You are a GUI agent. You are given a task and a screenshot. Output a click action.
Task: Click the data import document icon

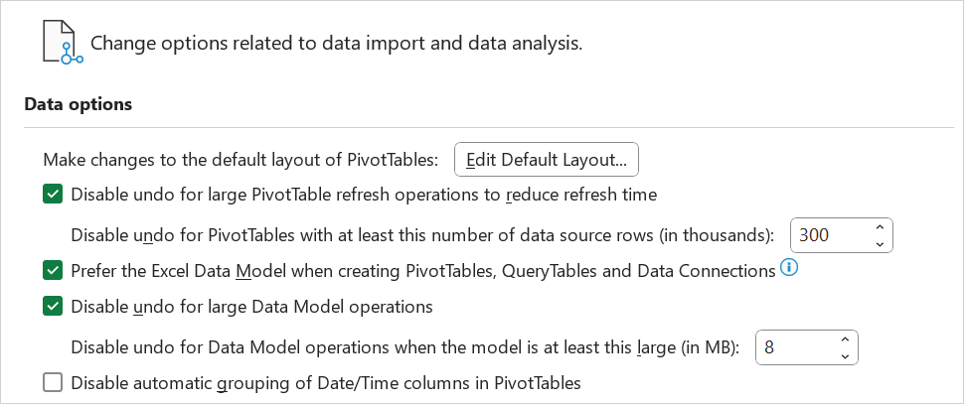click(62, 42)
